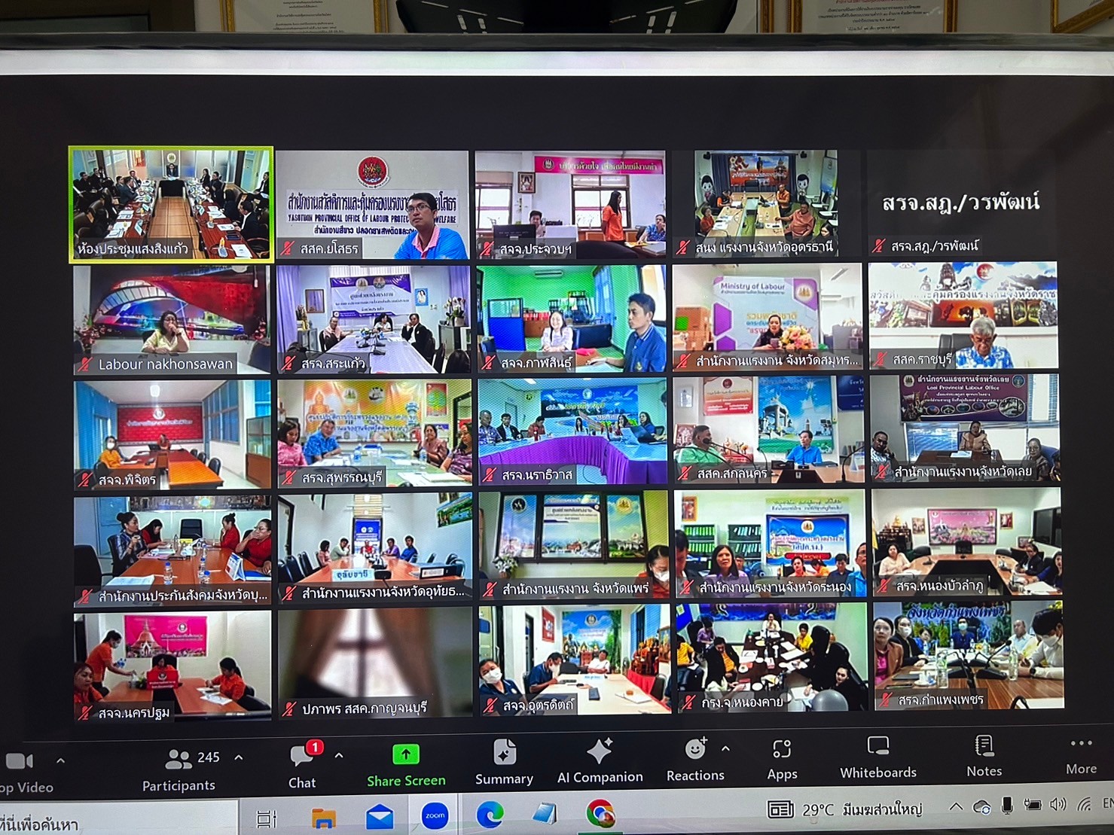Toggle the camera with the Video button
Viewport: 1114px width, 835px height.
pyautogui.click(x=21, y=771)
